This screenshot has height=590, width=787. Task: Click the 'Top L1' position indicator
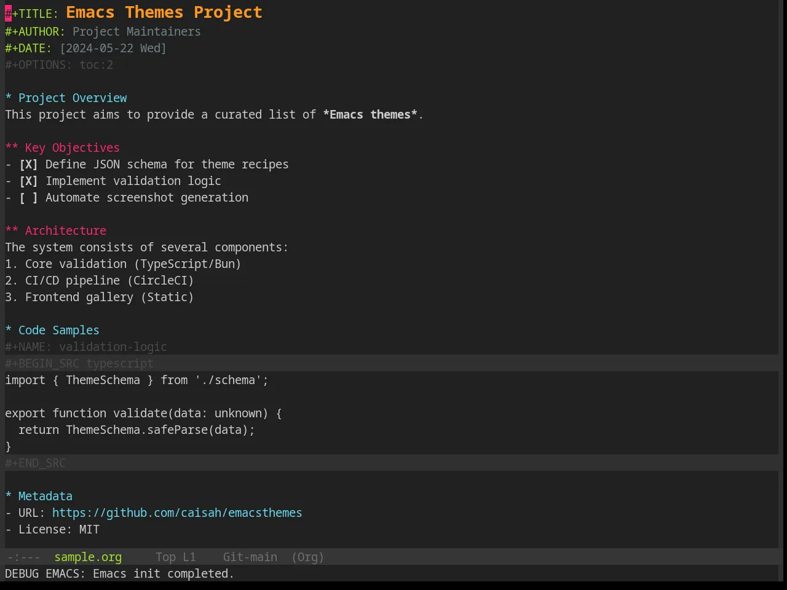click(175, 557)
